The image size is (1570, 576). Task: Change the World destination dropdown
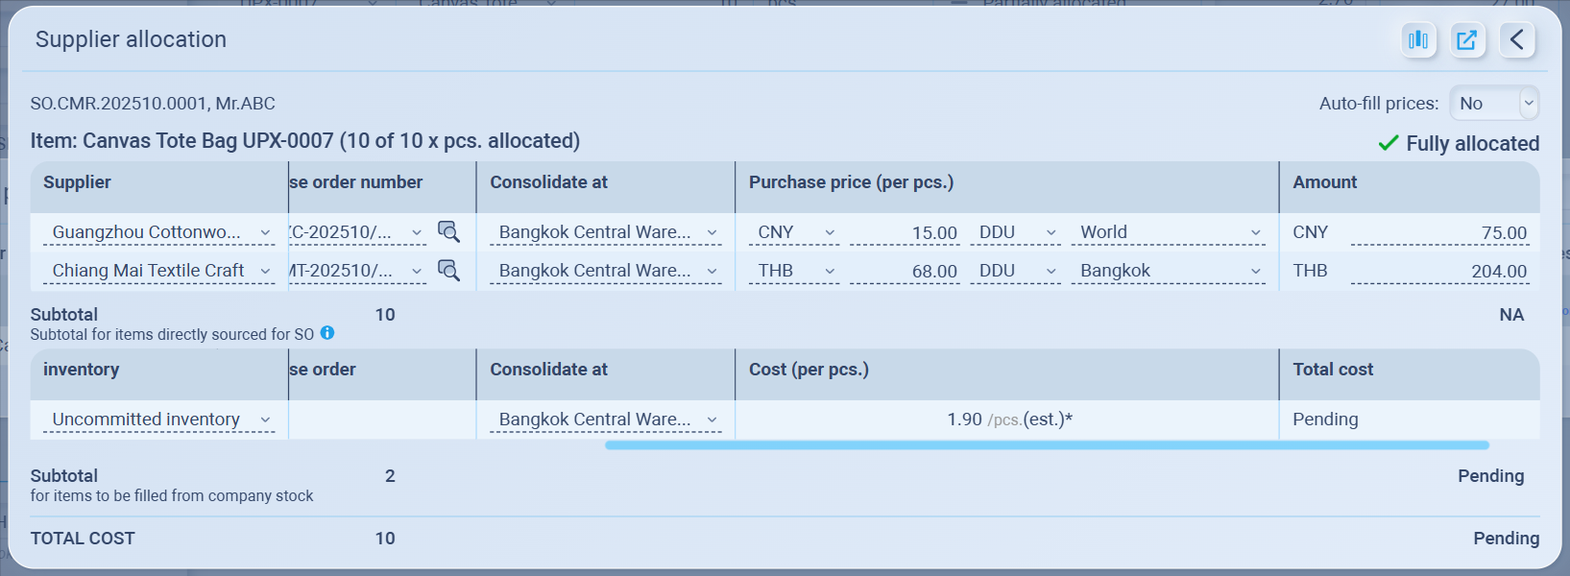[1170, 232]
